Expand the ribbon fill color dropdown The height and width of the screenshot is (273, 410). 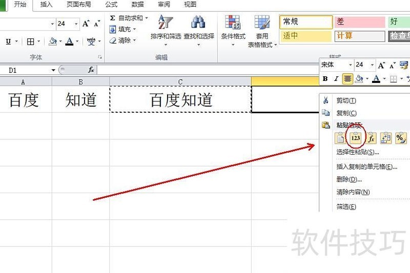(x=60, y=41)
